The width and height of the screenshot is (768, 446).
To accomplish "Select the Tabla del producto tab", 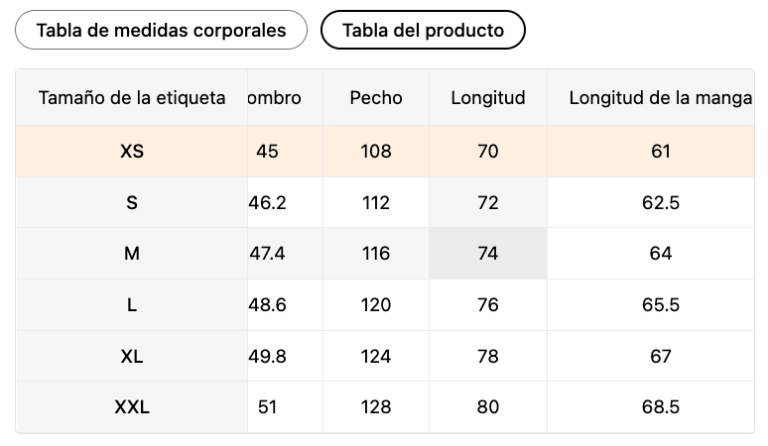I will click(x=423, y=30).
